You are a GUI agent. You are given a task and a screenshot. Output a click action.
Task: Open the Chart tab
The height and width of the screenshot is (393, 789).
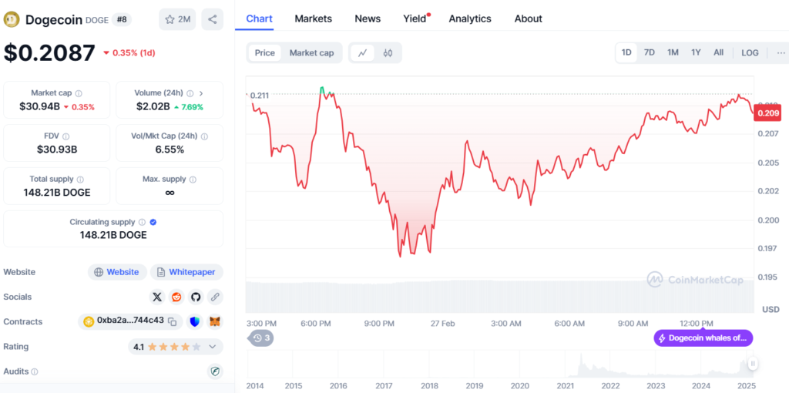pos(259,18)
